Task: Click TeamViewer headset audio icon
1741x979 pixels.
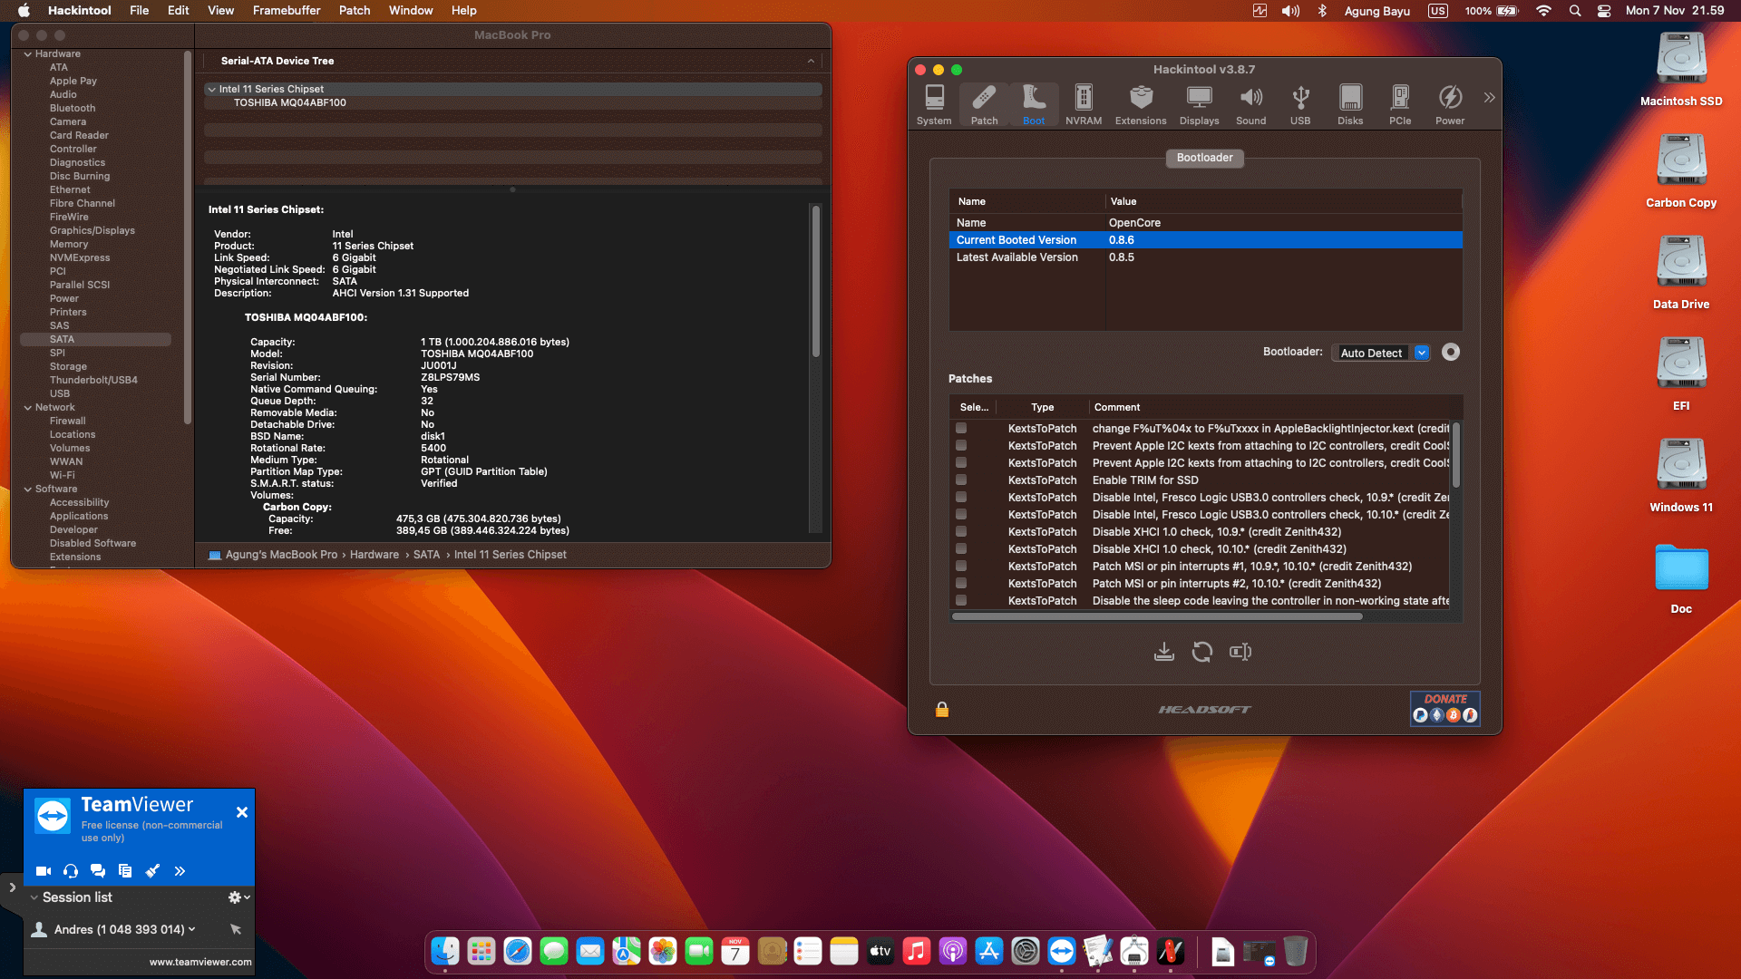Action: point(71,871)
